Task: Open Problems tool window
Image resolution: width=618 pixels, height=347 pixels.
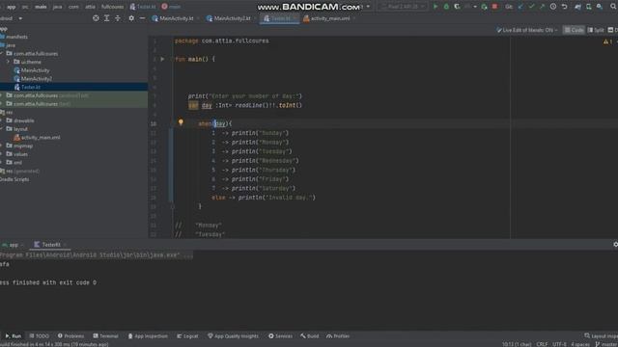Action: [x=70, y=336]
